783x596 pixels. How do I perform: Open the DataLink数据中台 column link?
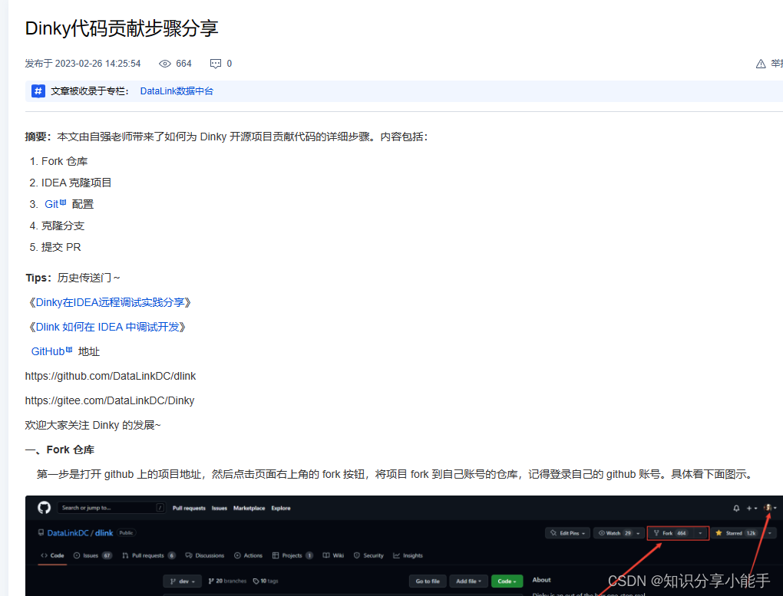[177, 91]
